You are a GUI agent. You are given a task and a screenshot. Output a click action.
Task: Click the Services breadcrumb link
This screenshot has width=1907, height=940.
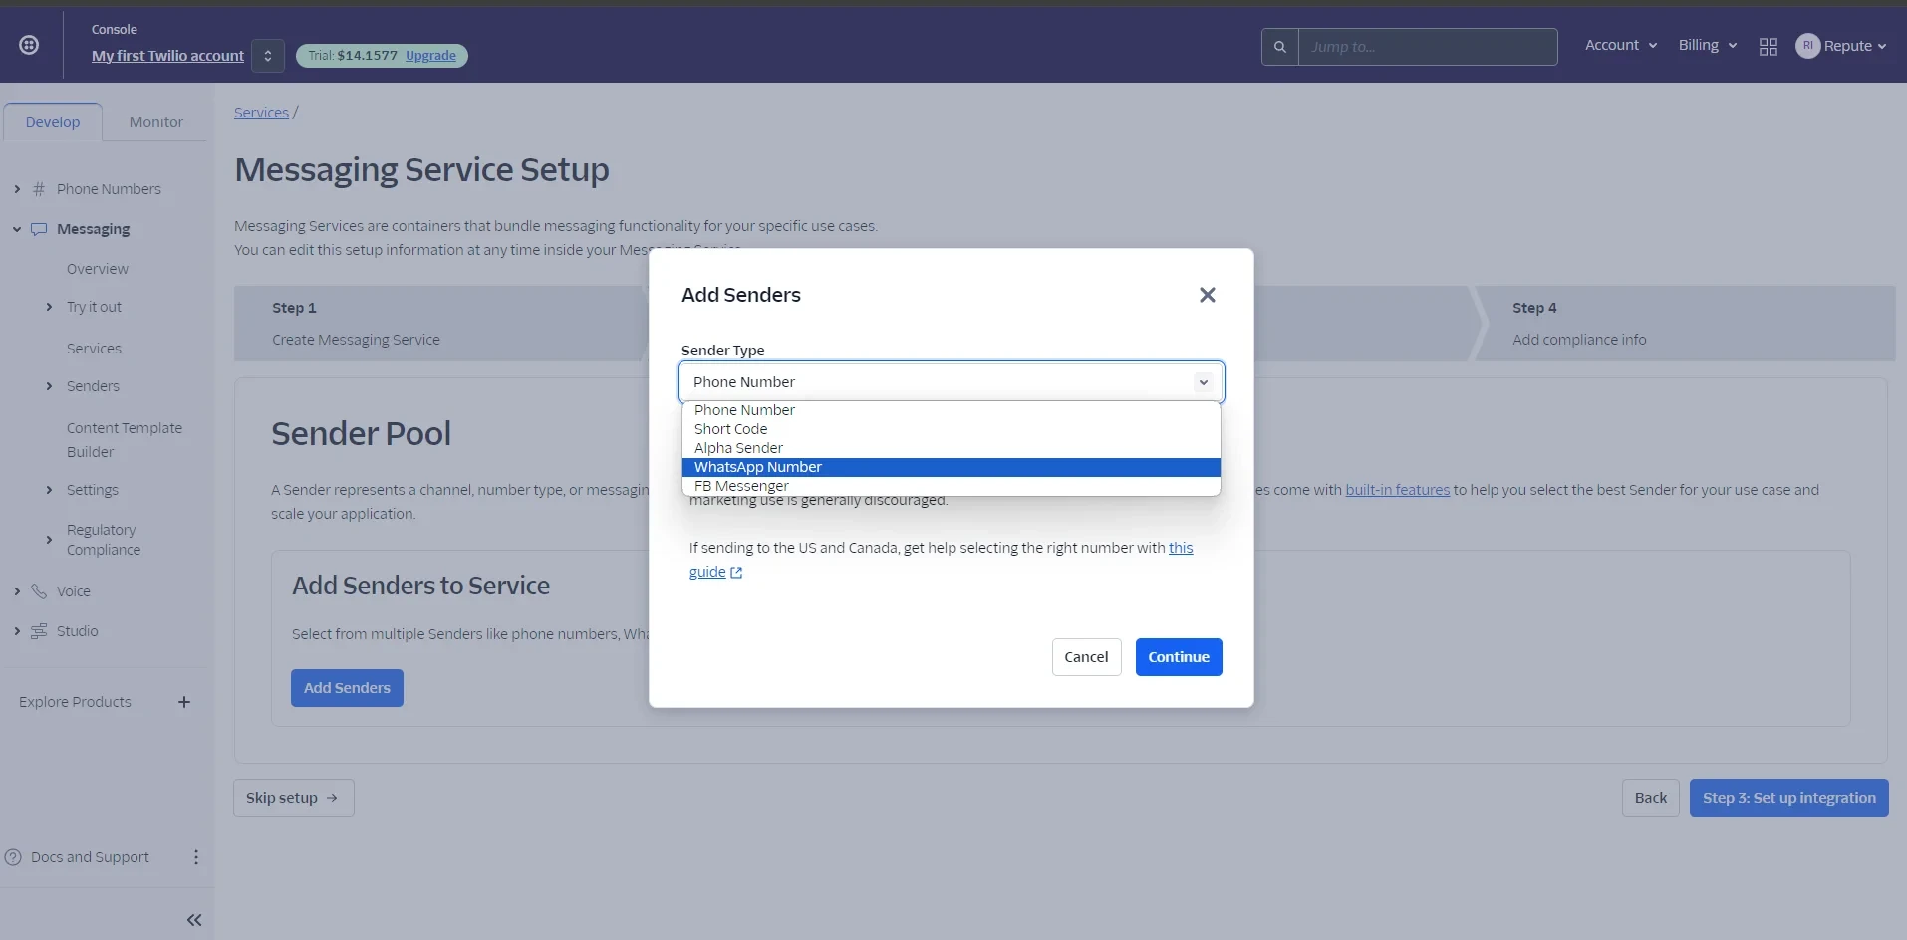(x=261, y=113)
